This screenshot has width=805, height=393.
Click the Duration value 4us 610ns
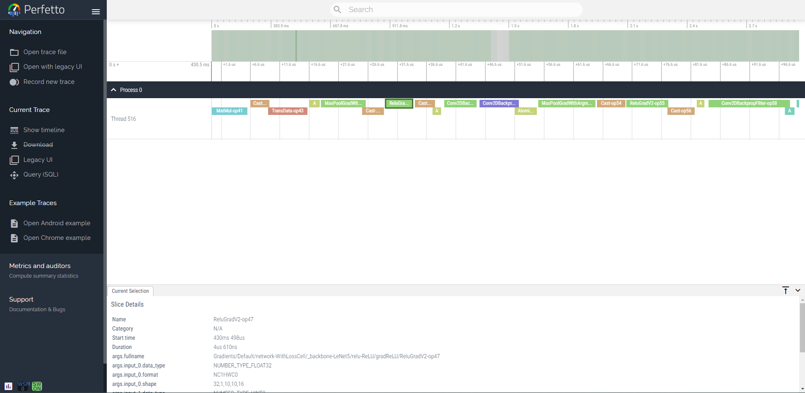coord(225,347)
